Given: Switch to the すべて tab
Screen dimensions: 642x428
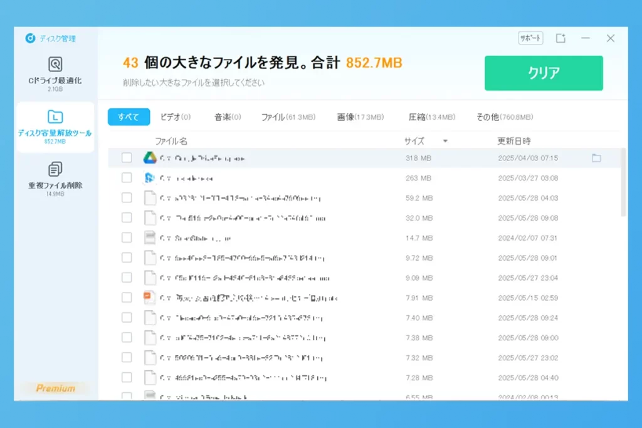Looking at the screenshot, I should pos(129,117).
